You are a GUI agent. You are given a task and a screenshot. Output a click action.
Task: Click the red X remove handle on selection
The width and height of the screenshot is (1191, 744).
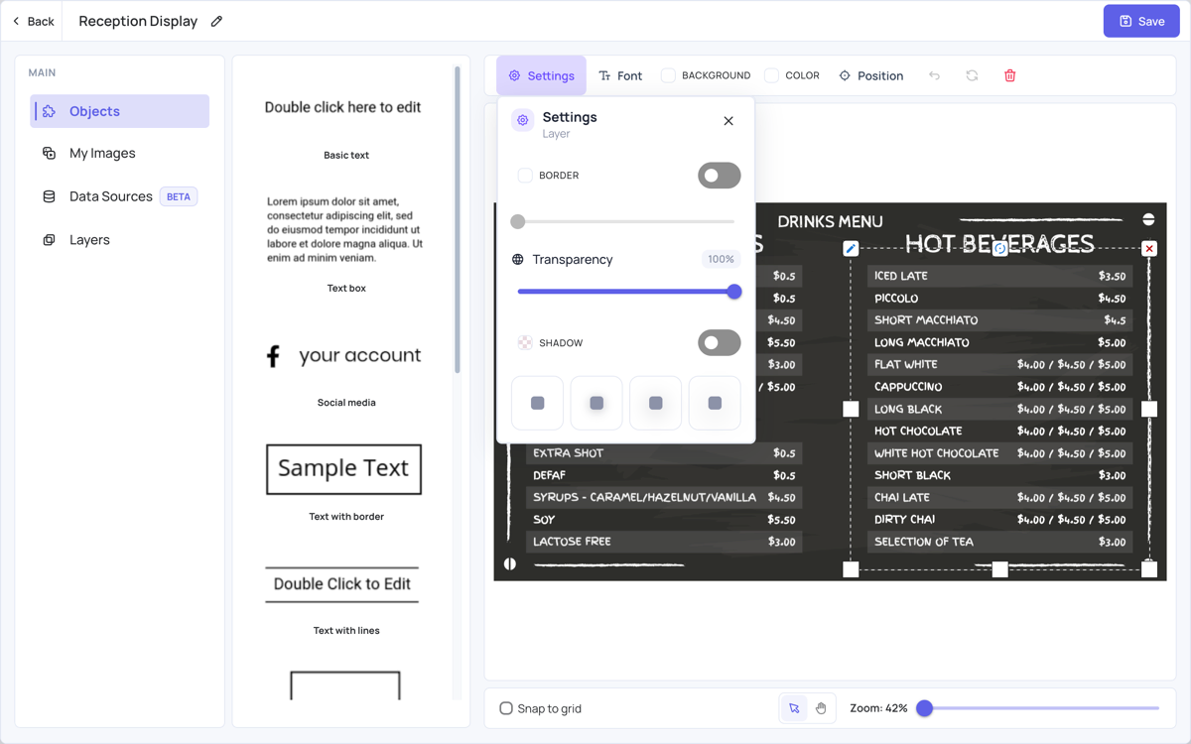click(x=1149, y=249)
